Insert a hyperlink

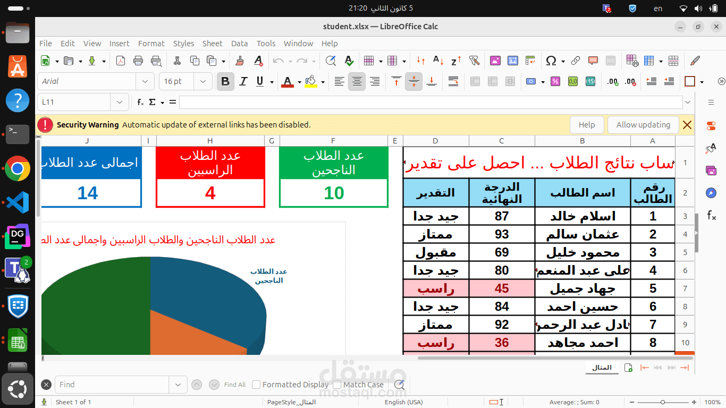click(576, 61)
